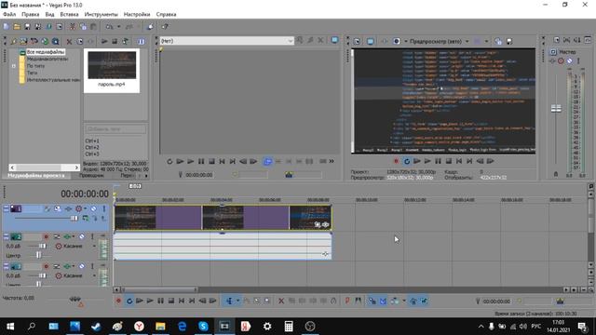Adjust track 2 volume slider
596x335 pixels.
42,246
